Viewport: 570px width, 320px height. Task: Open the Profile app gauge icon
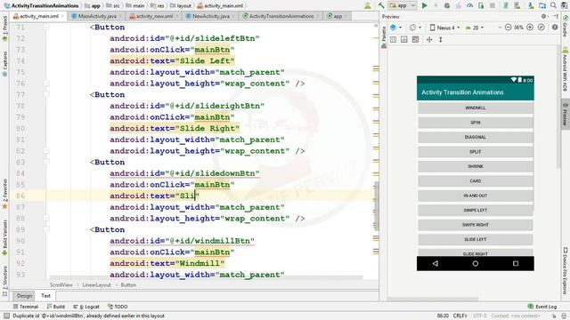point(469,5)
